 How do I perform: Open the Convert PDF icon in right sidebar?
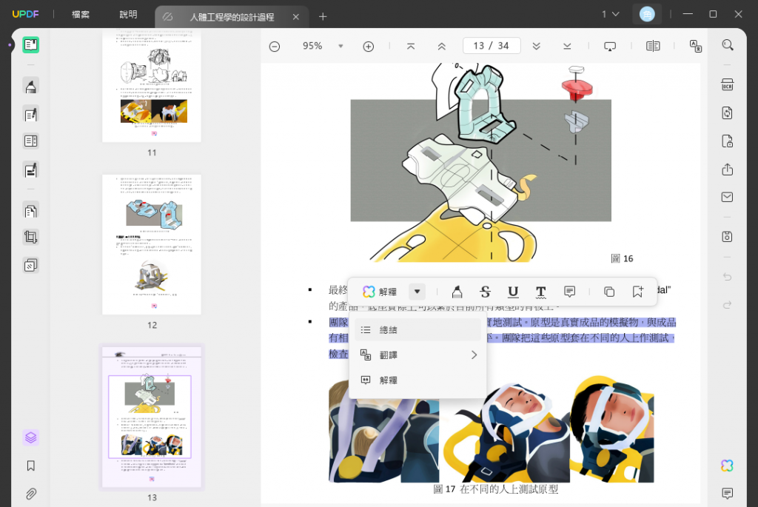click(x=727, y=113)
